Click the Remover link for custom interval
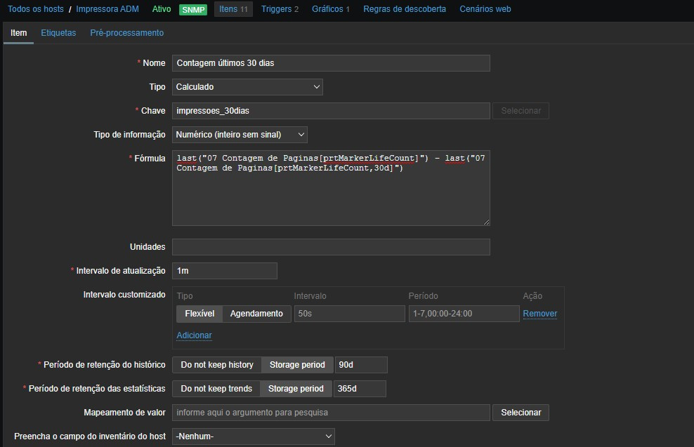This screenshot has width=694, height=447. click(x=539, y=314)
